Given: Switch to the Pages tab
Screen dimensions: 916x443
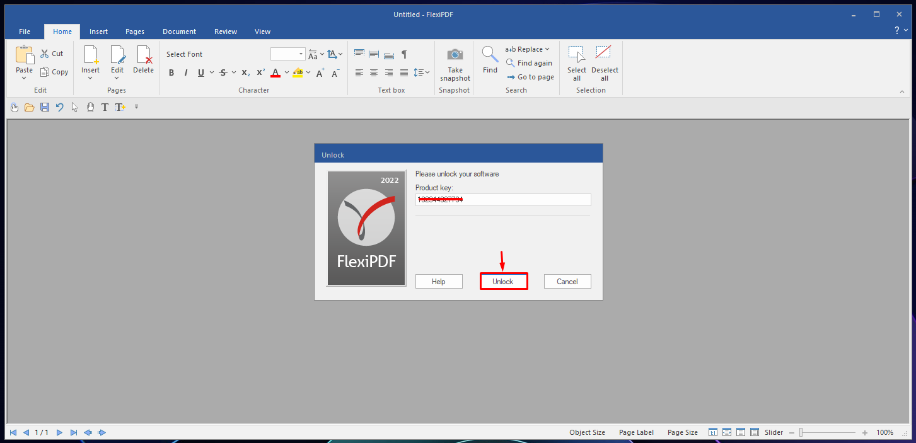Looking at the screenshot, I should (x=135, y=32).
